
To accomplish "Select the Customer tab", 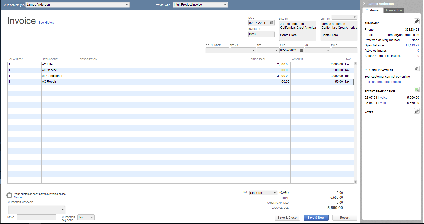I will click(x=372, y=10).
